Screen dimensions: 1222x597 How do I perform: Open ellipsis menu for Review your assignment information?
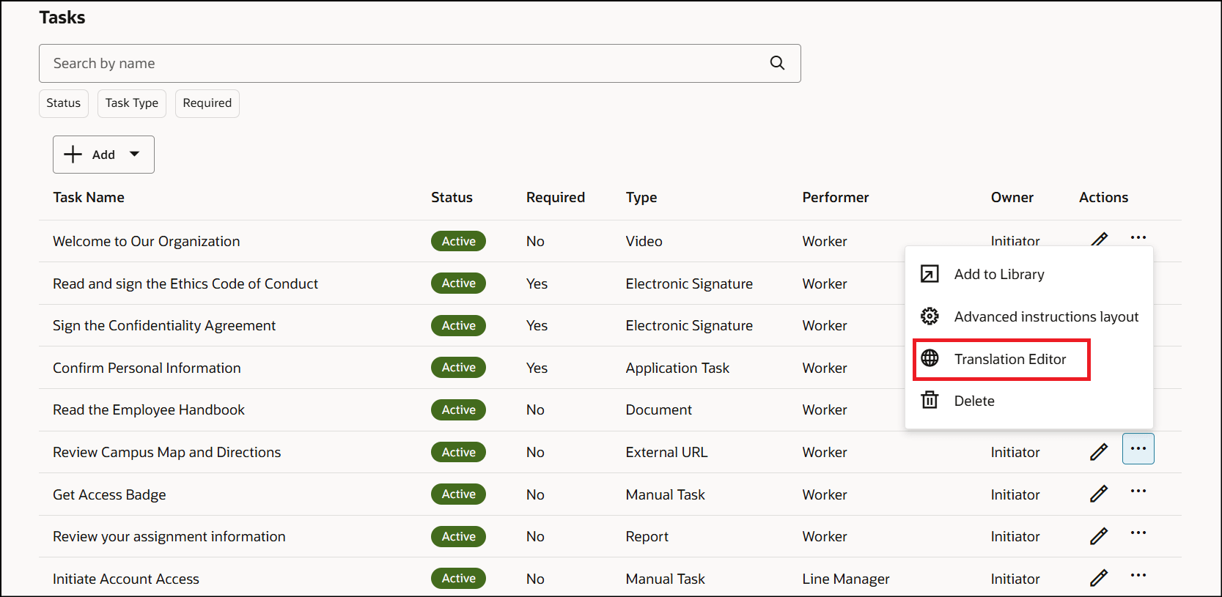pyautogui.click(x=1138, y=533)
